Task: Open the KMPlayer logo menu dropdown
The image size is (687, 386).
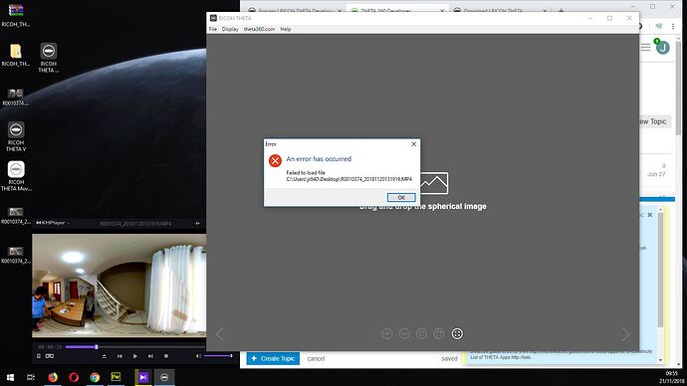Action: 53,223
